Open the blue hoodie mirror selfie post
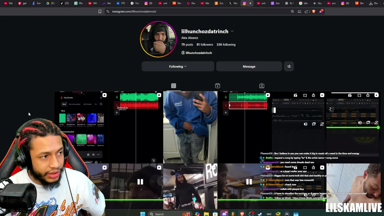 (x=190, y=127)
